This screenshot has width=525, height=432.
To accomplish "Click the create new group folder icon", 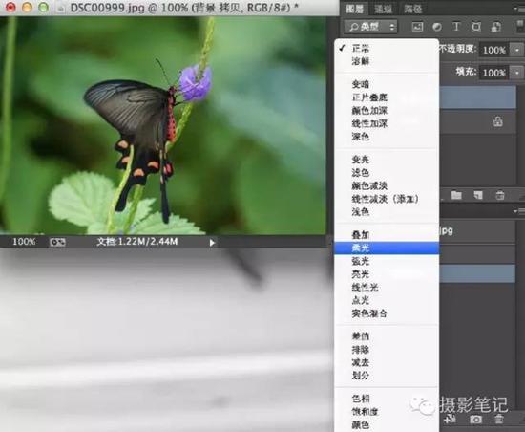I will click(x=456, y=195).
